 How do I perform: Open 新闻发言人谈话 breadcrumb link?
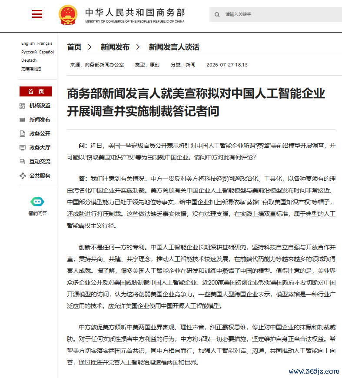174,47
